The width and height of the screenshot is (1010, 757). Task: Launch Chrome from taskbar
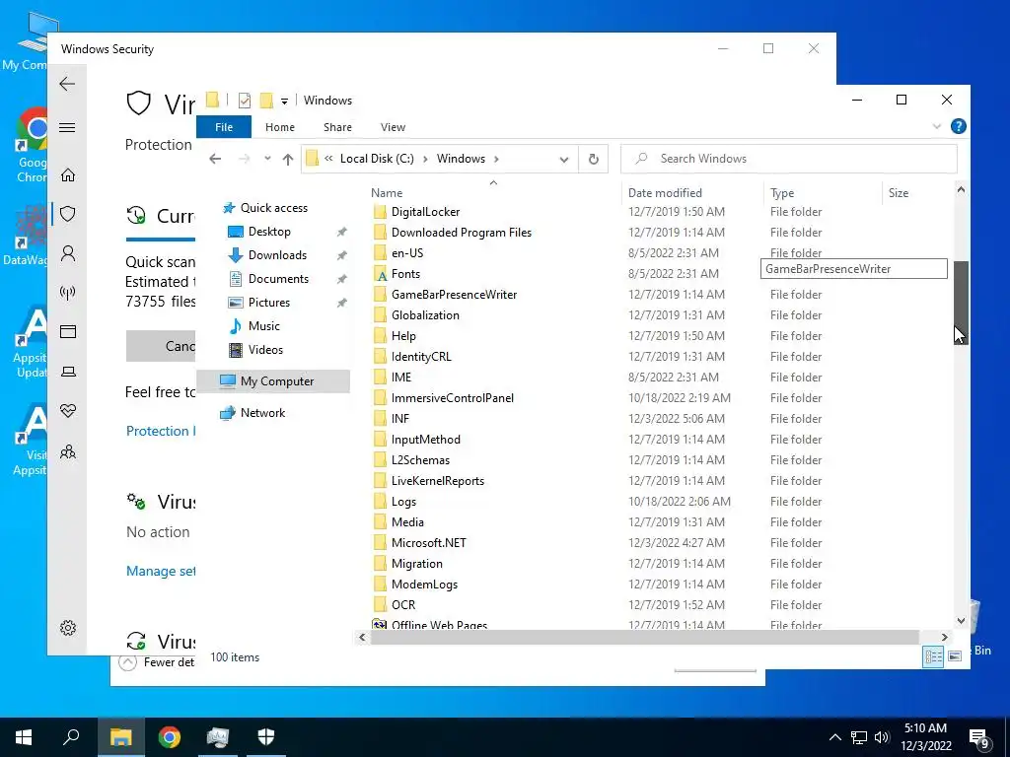170,737
